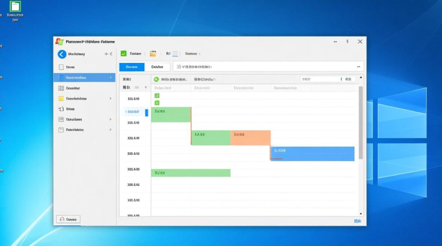Switch to the second tab beside the blue tab

pos(157,67)
